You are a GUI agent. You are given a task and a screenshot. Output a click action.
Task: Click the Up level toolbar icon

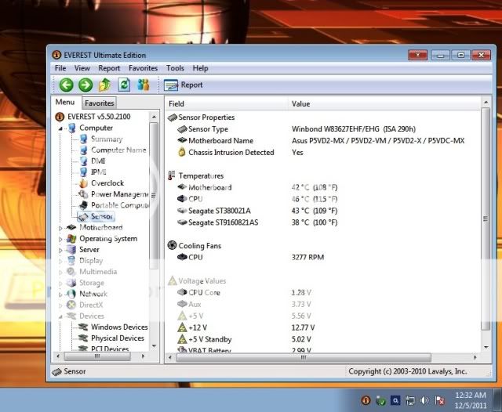pos(104,85)
